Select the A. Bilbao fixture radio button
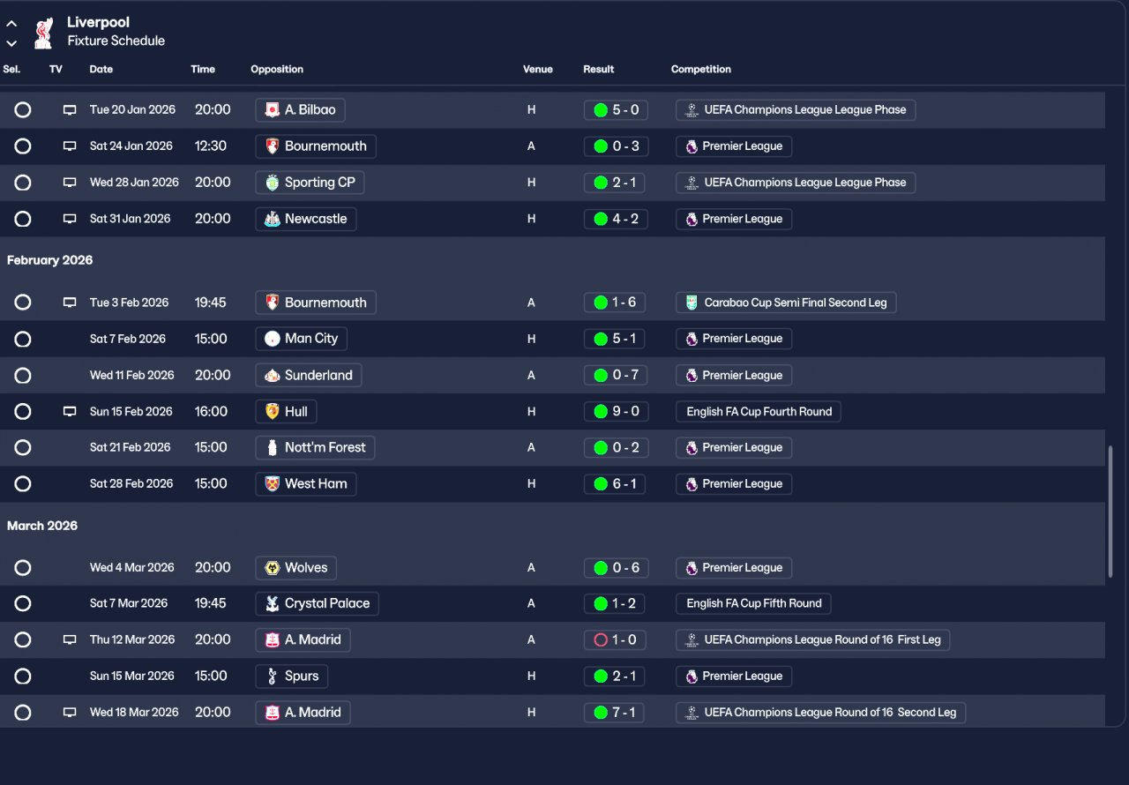This screenshot has height=785, width=1129. coord(23,110)
